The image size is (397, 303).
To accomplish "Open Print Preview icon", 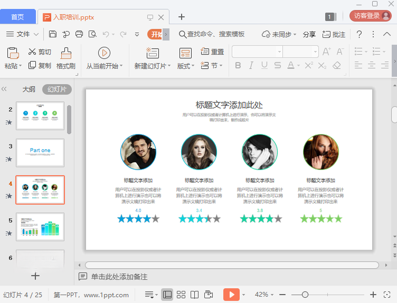I will click(92, 34).
